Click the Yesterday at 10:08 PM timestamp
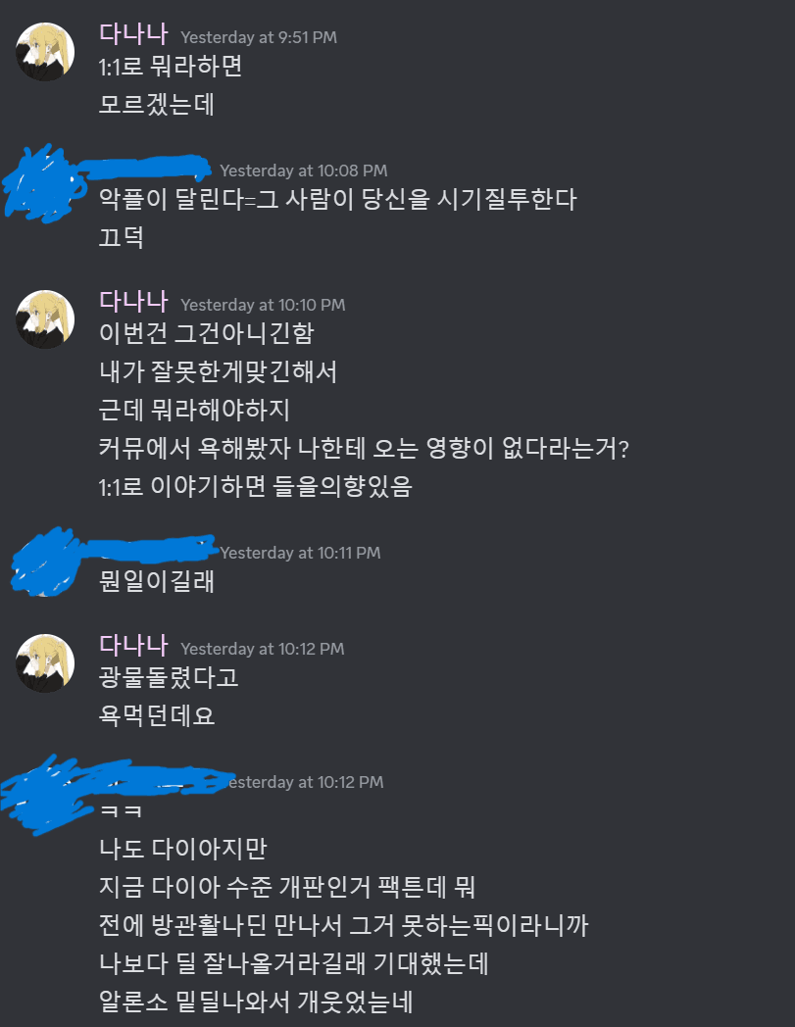The image size is (795, 1027). point(304,171)
